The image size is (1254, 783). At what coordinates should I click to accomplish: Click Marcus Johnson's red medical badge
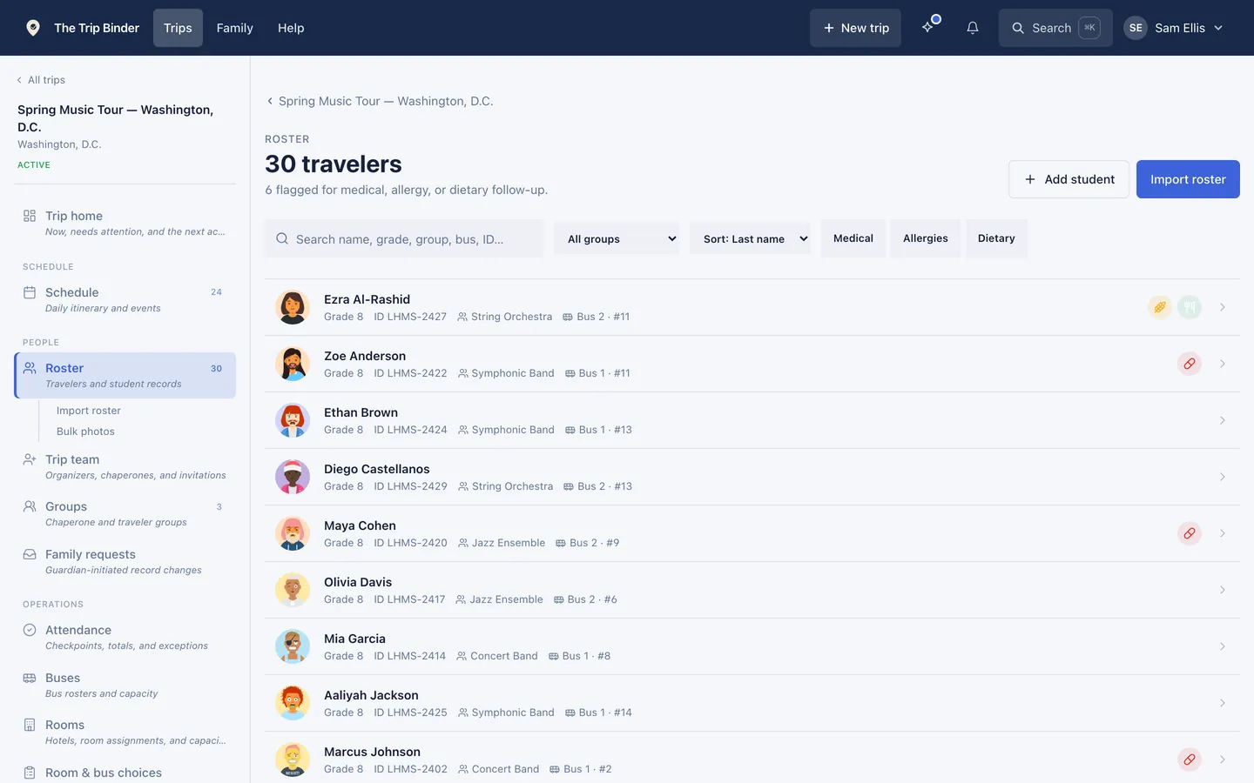[1190, 760]
